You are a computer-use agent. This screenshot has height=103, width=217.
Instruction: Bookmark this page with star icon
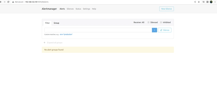(x=199, y=2)
